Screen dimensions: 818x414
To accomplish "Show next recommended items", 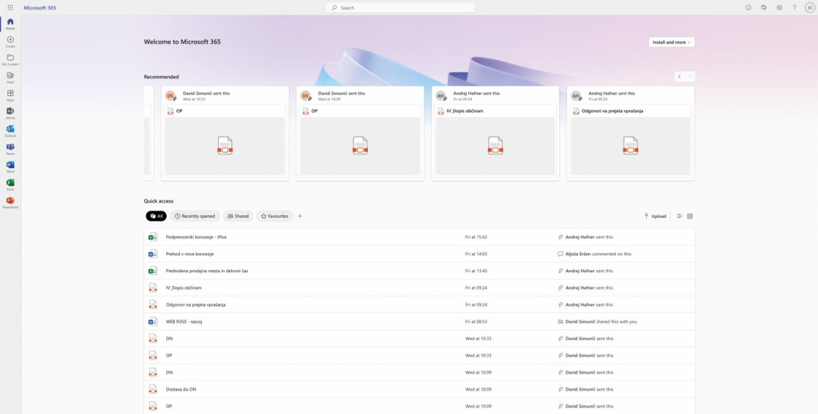I will (x=690, y=77).
